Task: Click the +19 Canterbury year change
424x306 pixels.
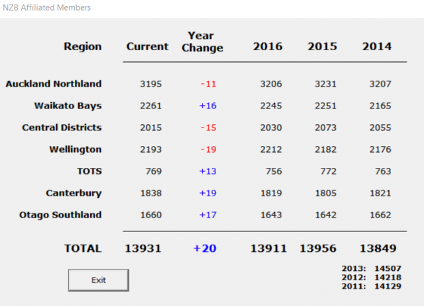Action: point(208,193)
